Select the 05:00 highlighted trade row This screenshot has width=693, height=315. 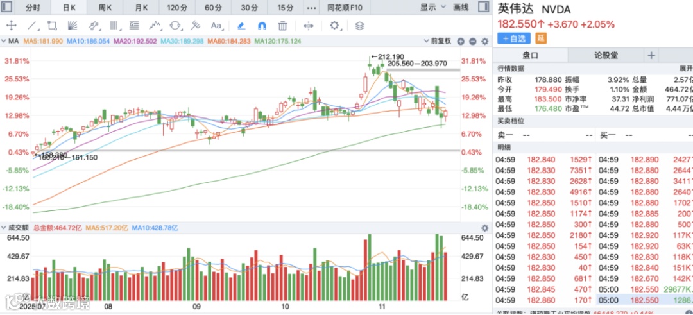tap(645, 300)
